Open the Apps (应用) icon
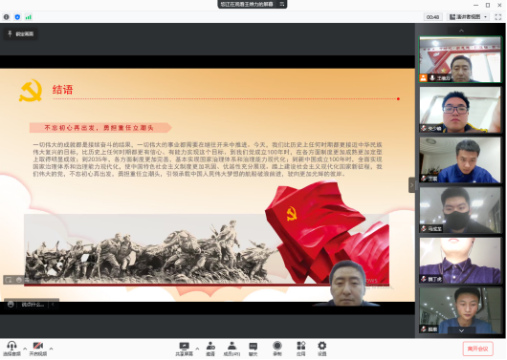Image resolution: width=507 pixels, height=360 pixels. tap(301, 349)
